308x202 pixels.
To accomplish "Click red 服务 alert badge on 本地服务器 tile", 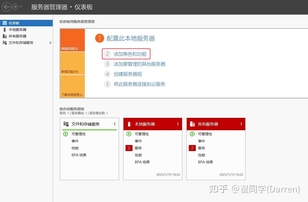I will [x=129, y=148].
